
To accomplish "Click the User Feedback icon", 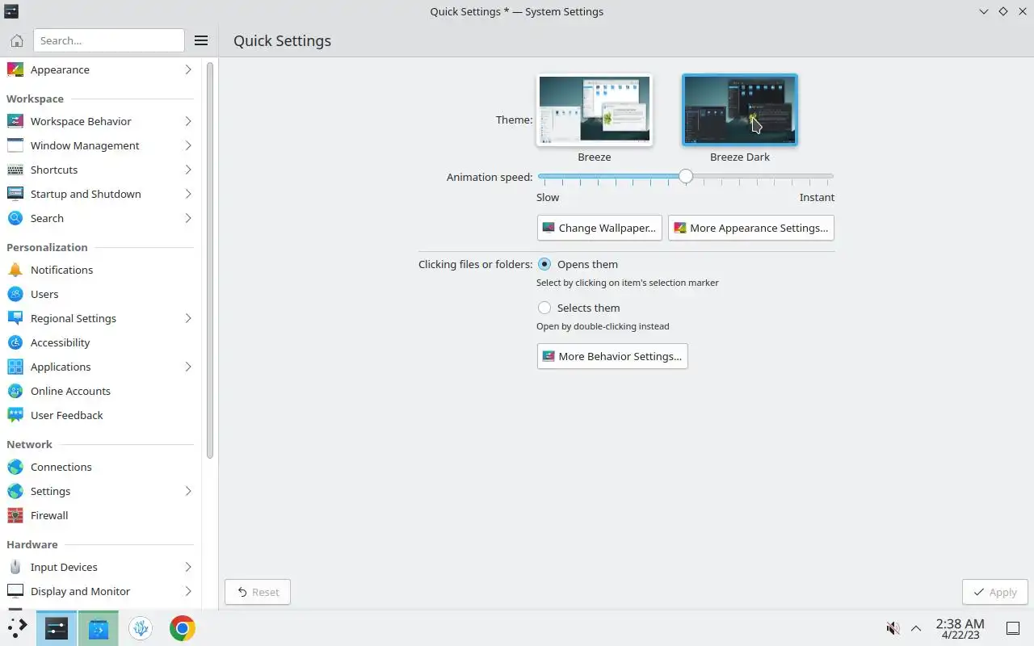I will pos(15,415).
